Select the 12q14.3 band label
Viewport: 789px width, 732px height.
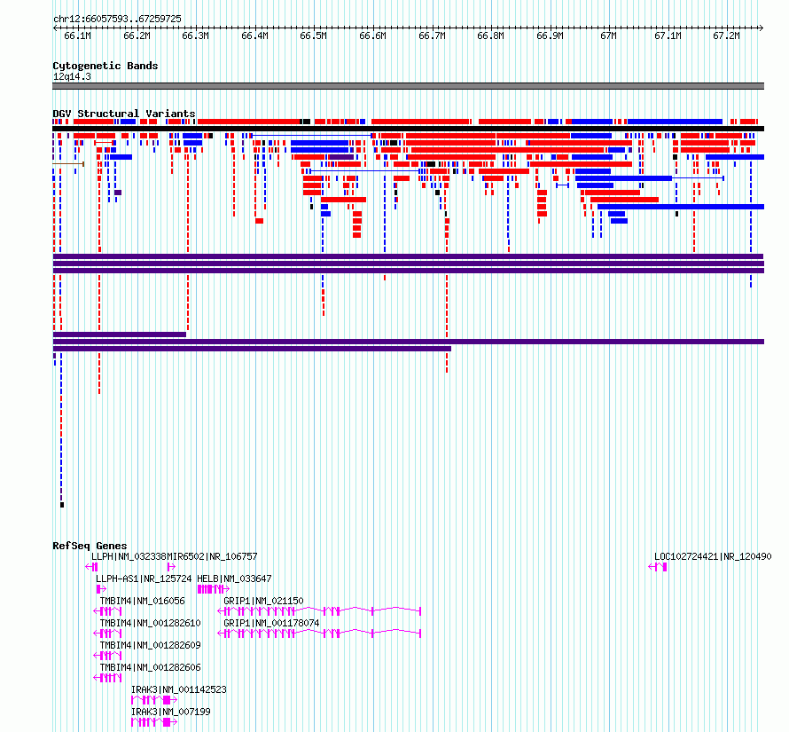coord(72,76)
